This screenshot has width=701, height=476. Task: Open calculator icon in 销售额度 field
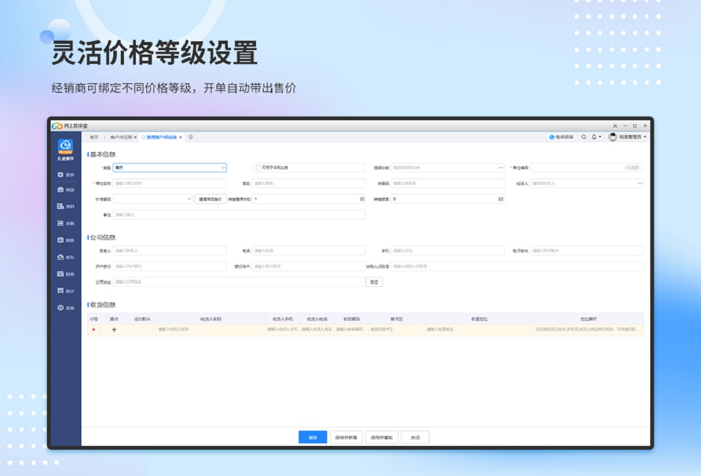[x=501, y=199]
